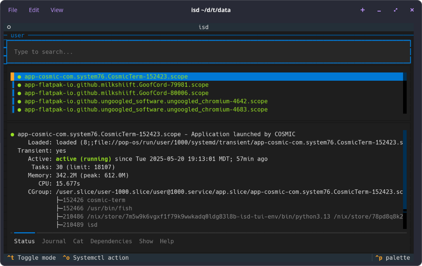Open the View menu
422x266 pixels.
[x=57, y=10]
